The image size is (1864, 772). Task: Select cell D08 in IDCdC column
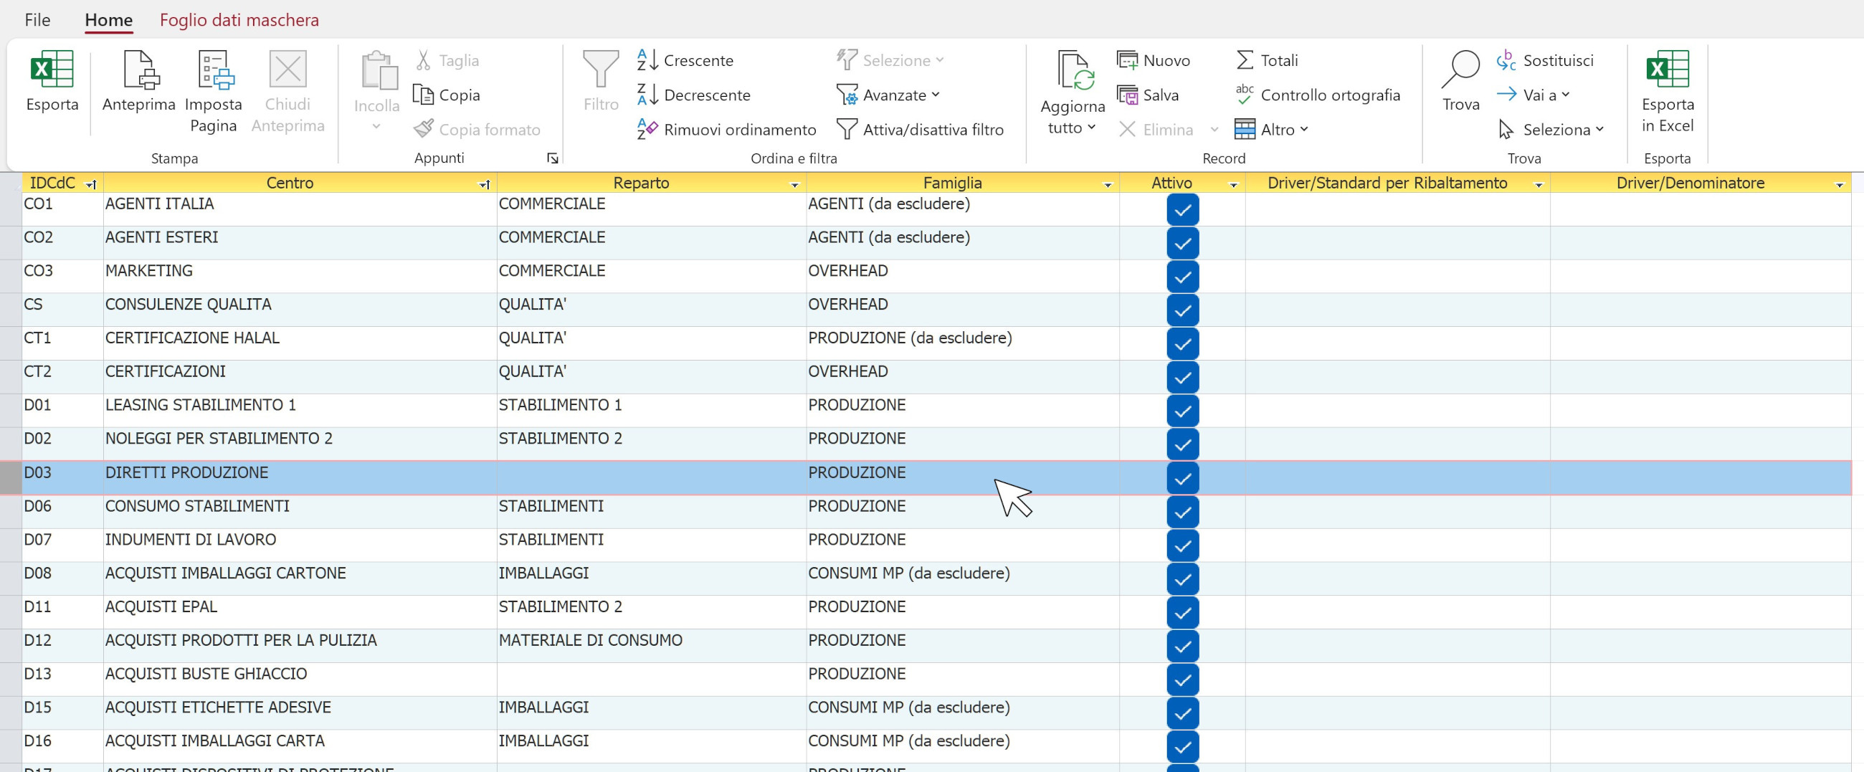pos(62,578)
